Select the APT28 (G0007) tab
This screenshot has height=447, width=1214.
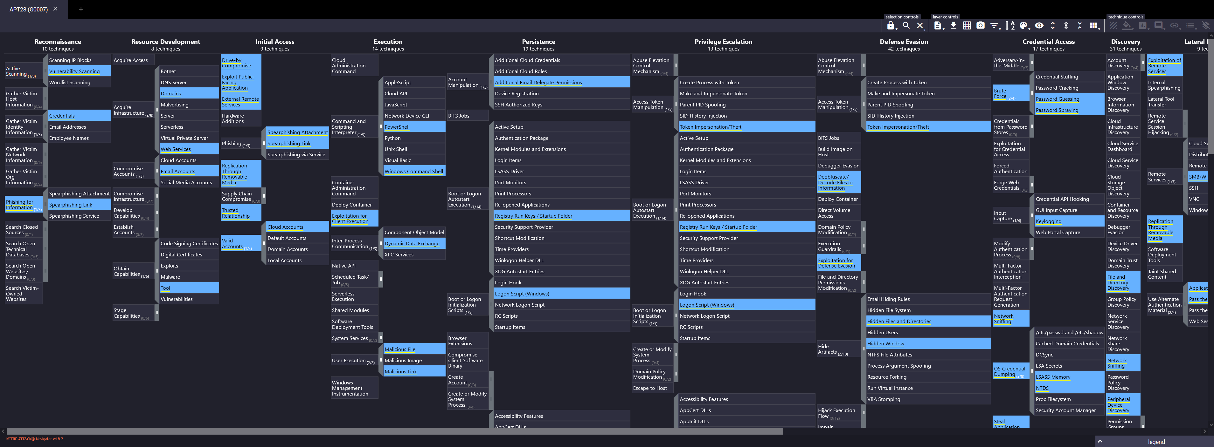[x=28, y=9]
